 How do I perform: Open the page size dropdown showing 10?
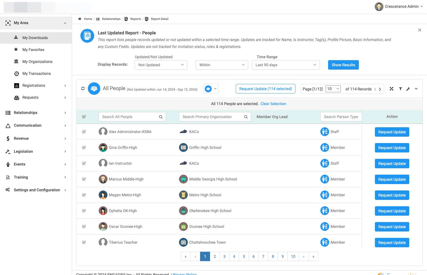click(x=333, y=89)
